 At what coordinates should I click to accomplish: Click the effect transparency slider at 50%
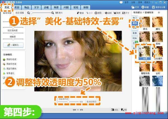[x=68, y=102]
